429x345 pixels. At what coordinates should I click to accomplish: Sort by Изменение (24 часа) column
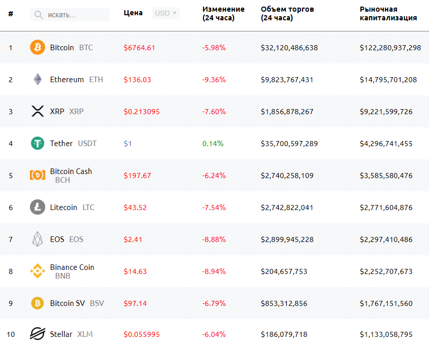click(223, 13)
